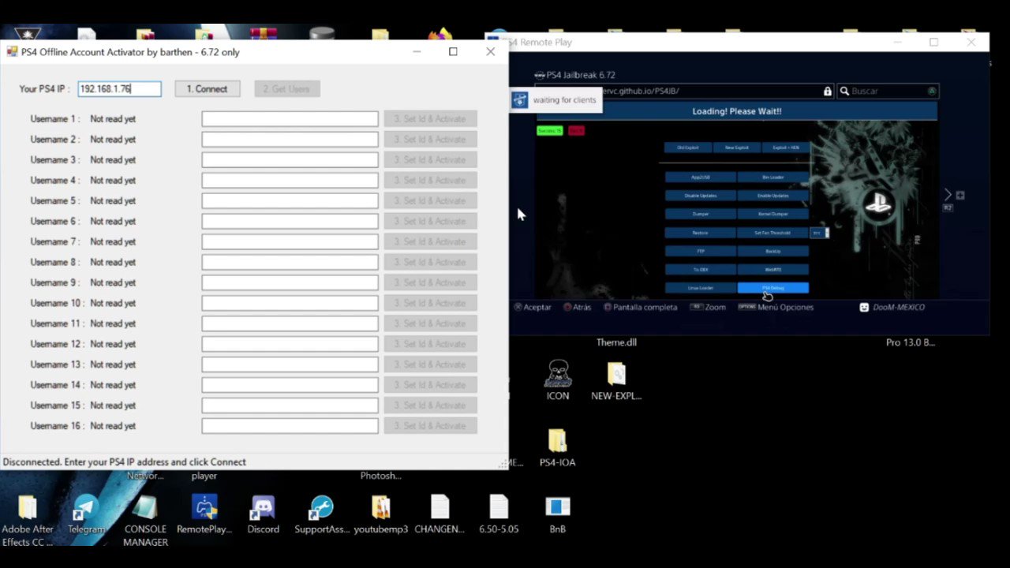The image size is (1010, 568).
Task: Click the Set Fan Threshold button
Action: 772,233
